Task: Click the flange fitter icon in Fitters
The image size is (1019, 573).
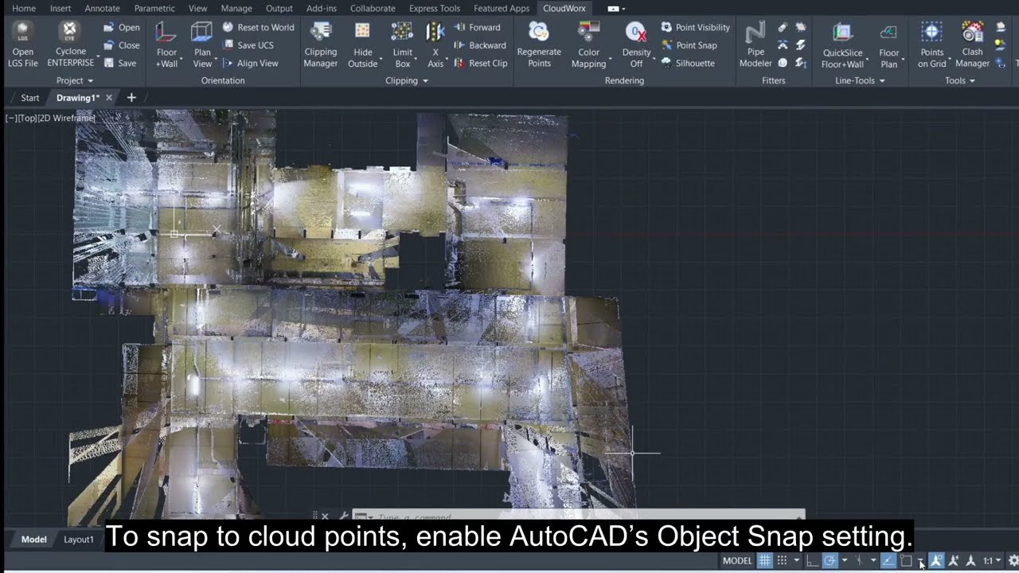Action: (783, 63)
